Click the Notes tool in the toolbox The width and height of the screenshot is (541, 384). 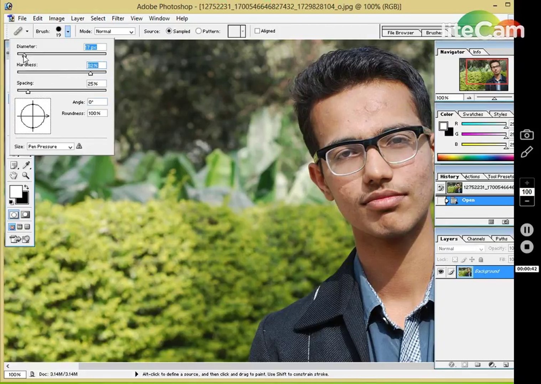(x=14, y=165)
